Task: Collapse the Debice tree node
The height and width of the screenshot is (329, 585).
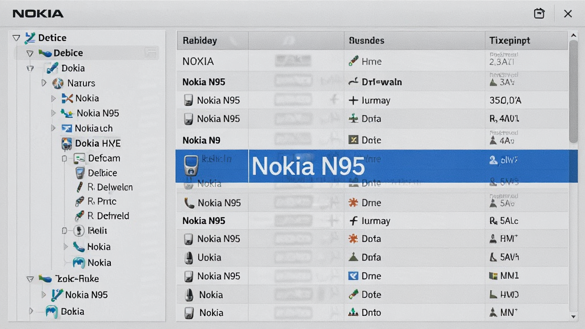Action: (x=30, y=53)
